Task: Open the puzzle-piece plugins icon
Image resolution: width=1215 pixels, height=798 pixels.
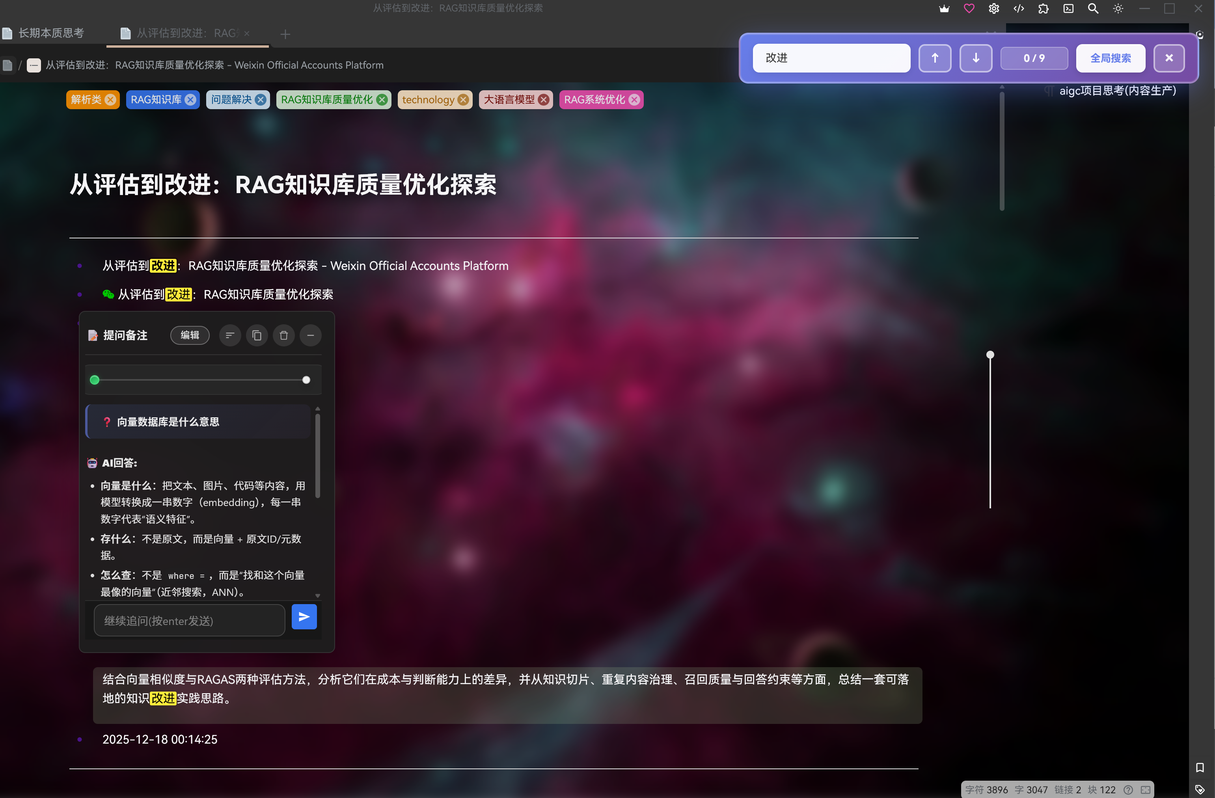Action: click(x=1043, y=9)
